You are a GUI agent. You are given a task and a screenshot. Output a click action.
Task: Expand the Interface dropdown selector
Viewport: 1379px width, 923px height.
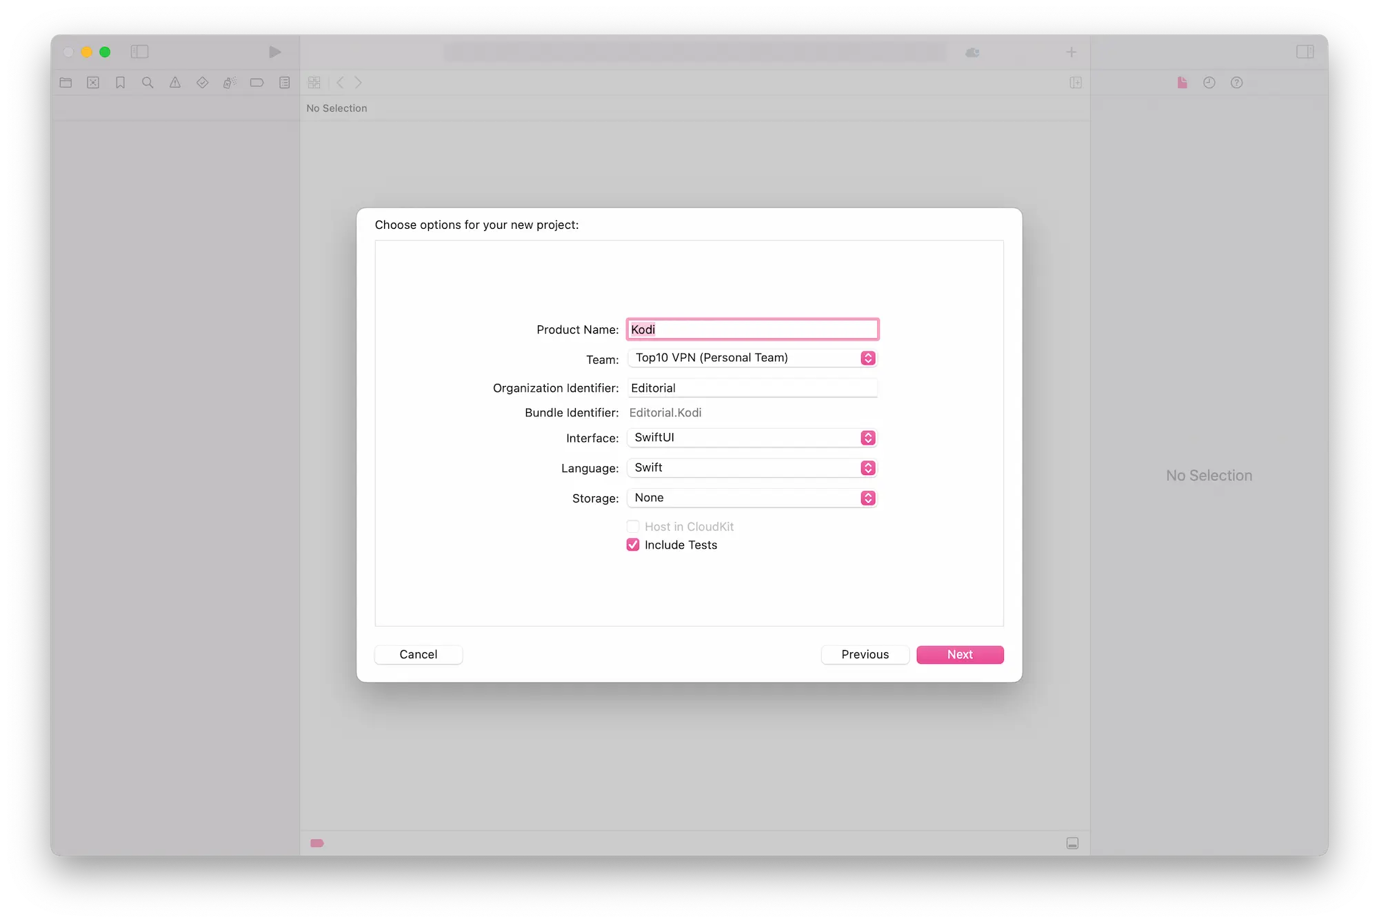(868, 437)
